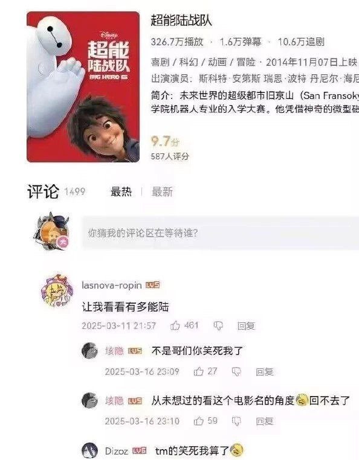This screenshot has width=359, height=460.
Task: Like the reply "不是哥们你笑死我了"
Action: (x=199, y=371)
